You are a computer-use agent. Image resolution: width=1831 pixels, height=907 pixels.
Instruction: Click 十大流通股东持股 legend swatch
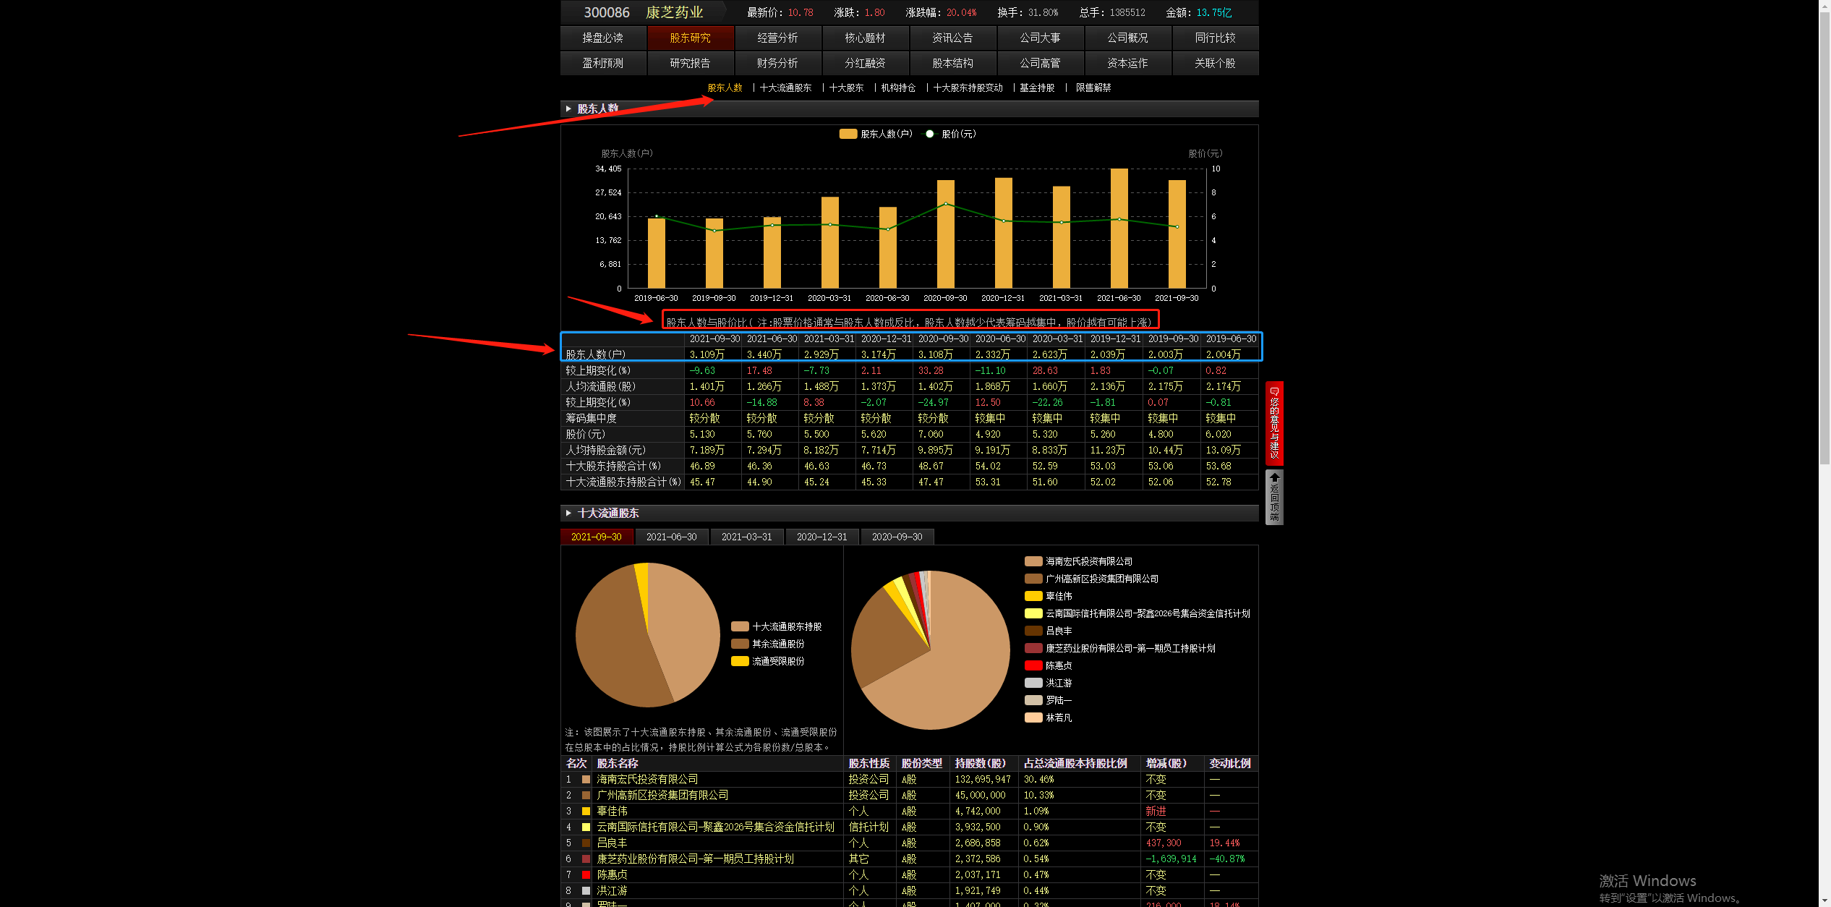(740, 626)
